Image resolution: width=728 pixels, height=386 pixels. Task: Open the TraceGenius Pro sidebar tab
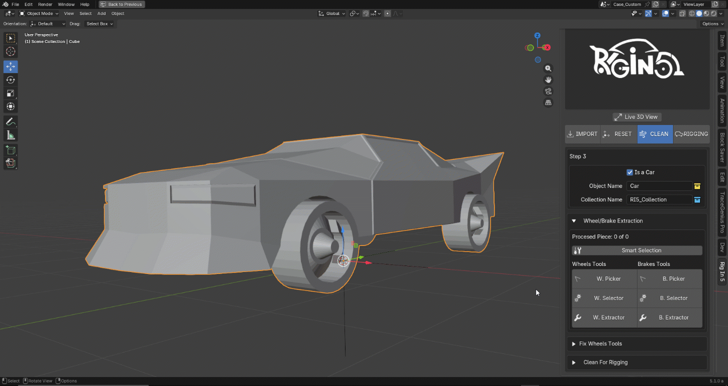coord(722,212)
